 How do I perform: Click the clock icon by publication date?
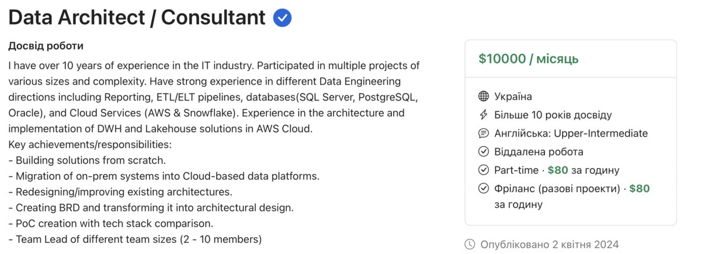tap(470, 244)
